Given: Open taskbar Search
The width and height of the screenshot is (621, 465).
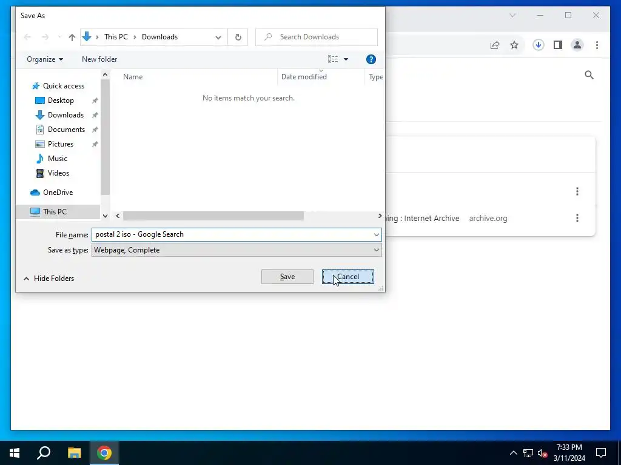Looking at the screenshot, I should click(44, 453).
